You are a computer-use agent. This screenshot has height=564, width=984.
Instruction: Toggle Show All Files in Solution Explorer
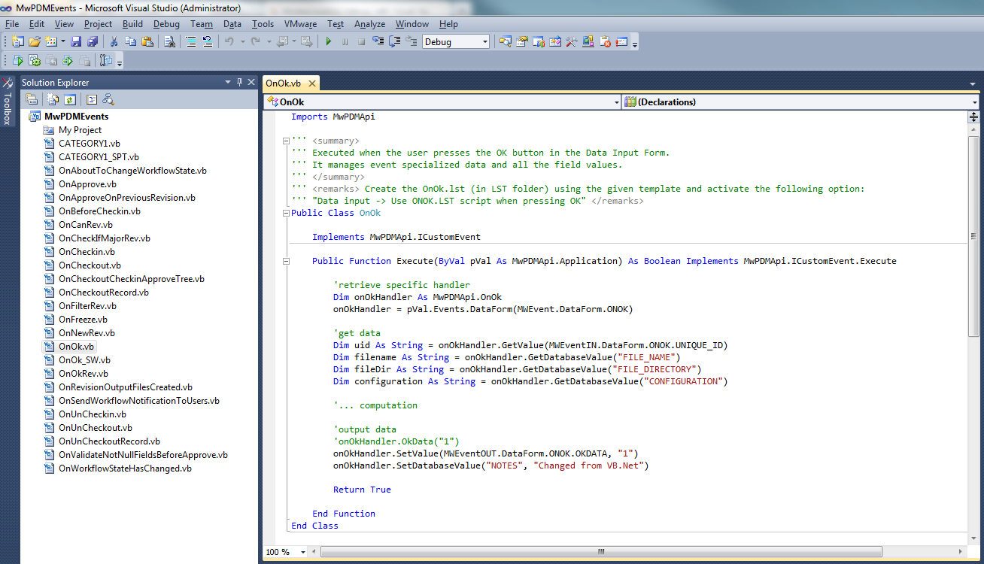[53, 99]
